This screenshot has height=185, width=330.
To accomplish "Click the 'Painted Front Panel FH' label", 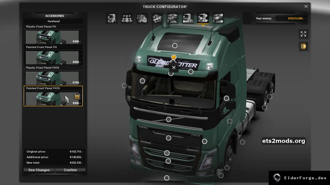I will point(42,47).
